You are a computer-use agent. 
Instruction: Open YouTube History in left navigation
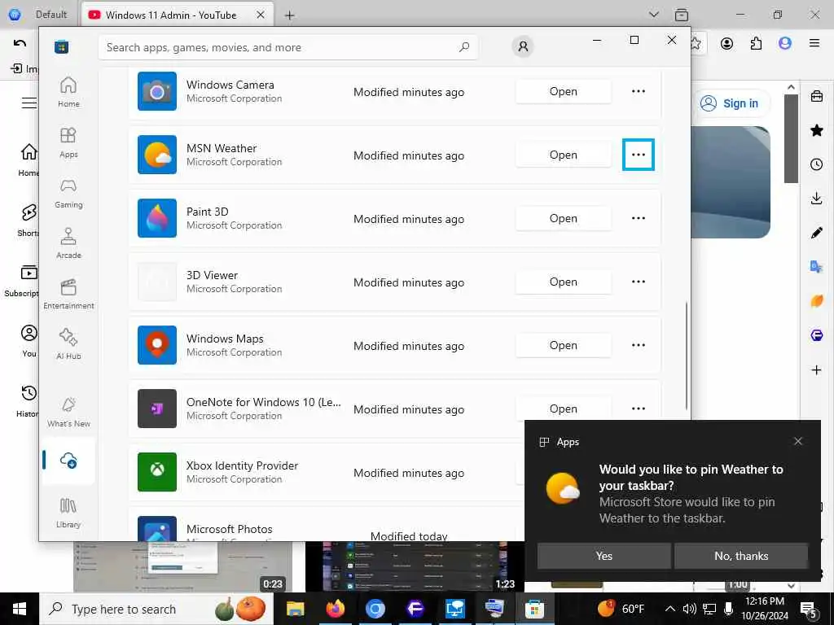[x=28, y=401]
